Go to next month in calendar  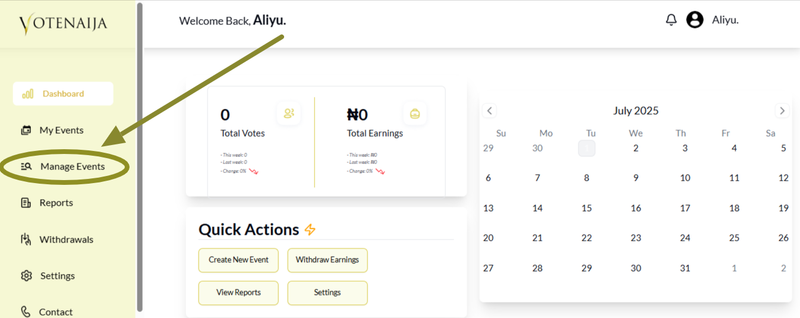click(782, 111)
